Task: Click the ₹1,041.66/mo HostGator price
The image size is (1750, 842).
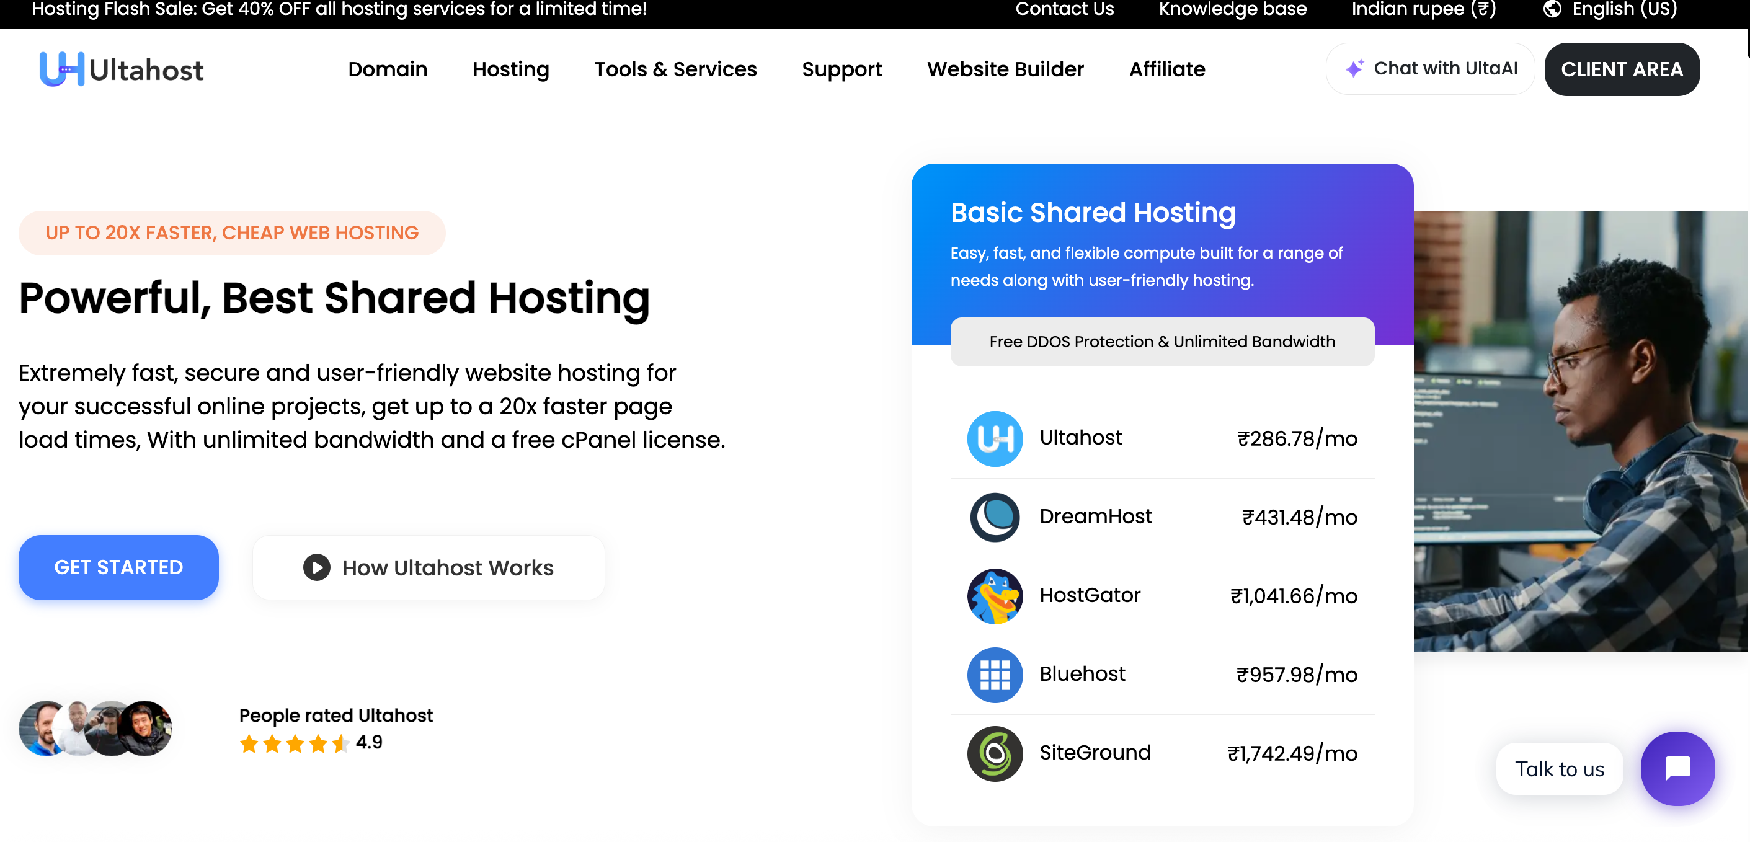Action: click(1294, 596)
